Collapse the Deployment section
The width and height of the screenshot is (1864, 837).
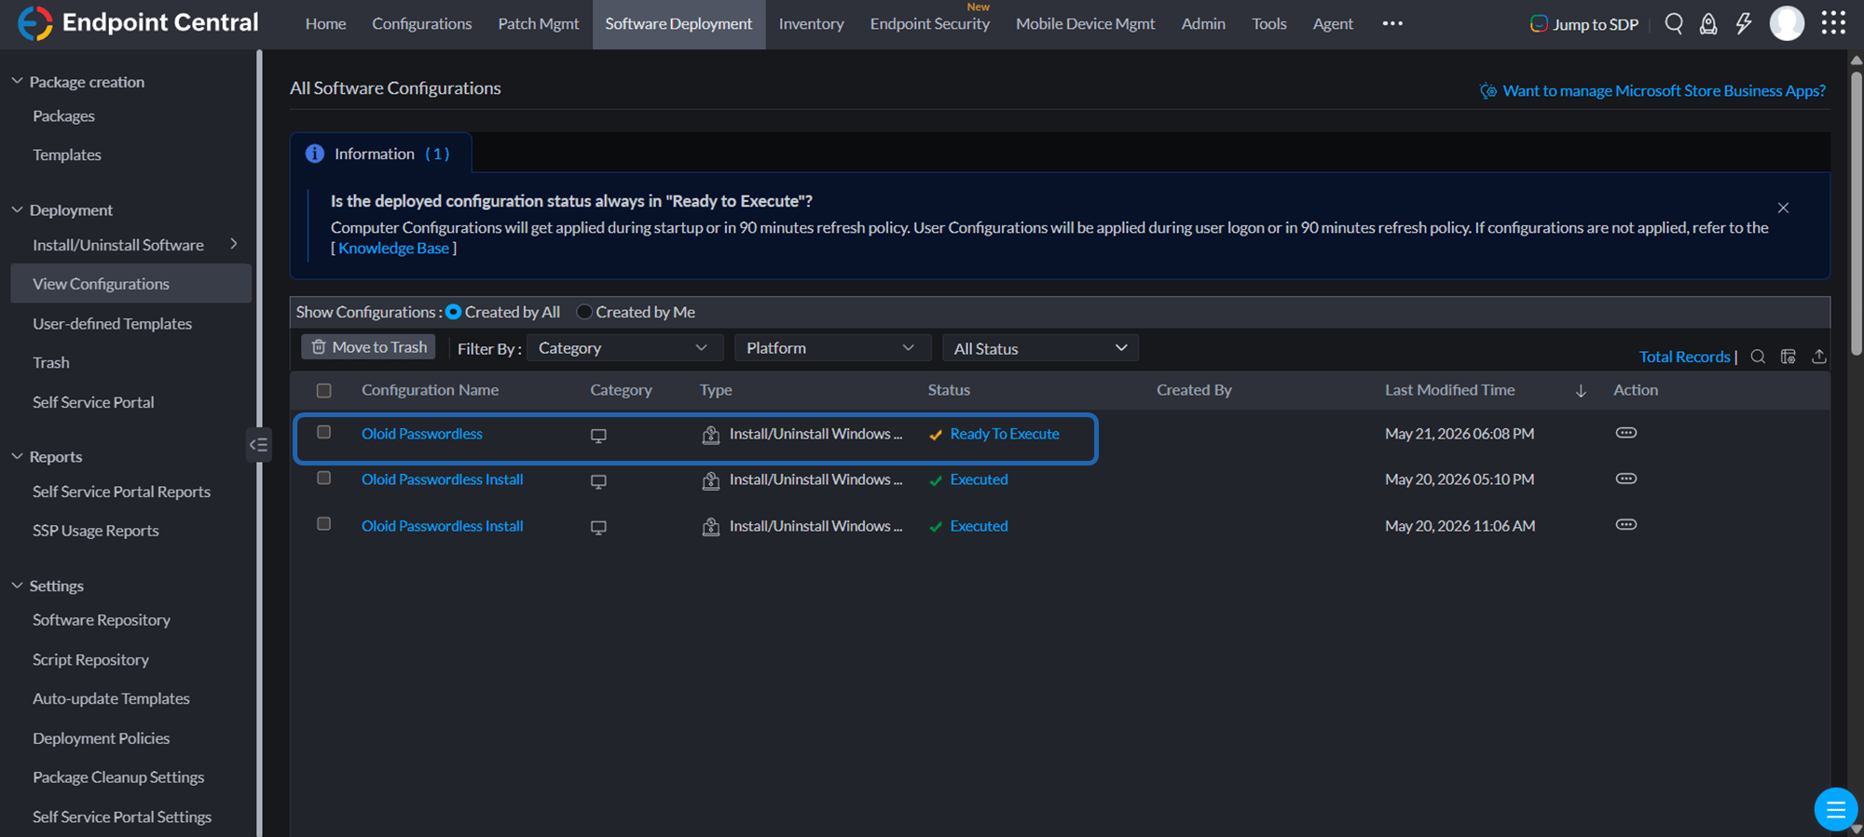17,209
